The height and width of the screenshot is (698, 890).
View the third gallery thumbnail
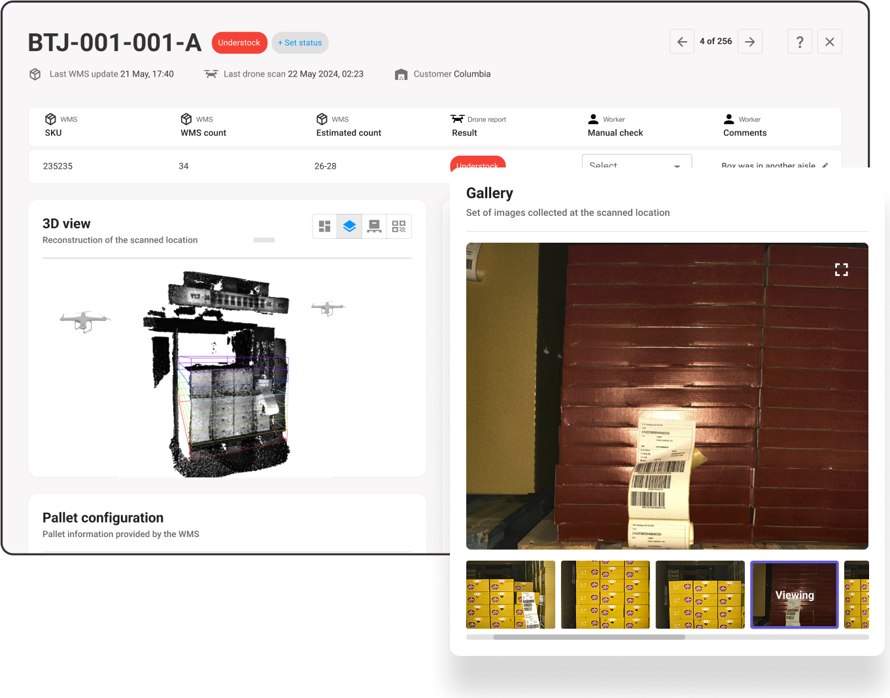click(700, 595)
